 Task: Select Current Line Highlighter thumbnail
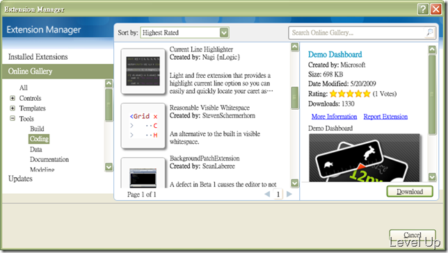click(143, 72)
